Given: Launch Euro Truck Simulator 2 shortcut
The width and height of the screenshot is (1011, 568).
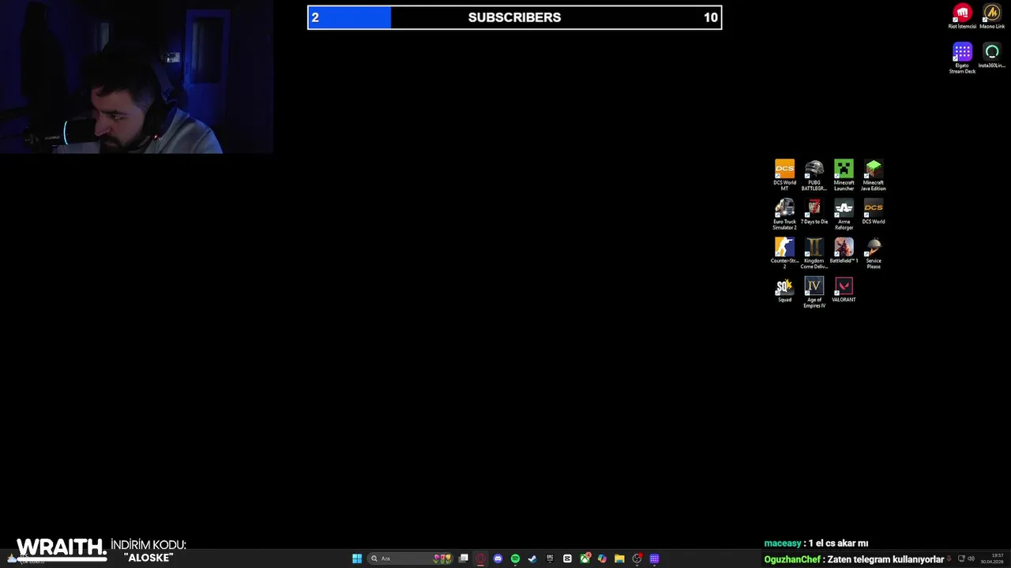Looking at the screenshot, I should coord(784,214).
